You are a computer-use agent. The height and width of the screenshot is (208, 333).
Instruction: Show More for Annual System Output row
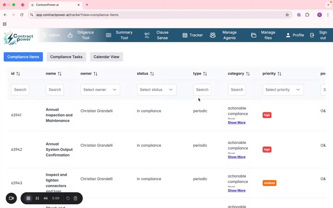click(237, 157)
